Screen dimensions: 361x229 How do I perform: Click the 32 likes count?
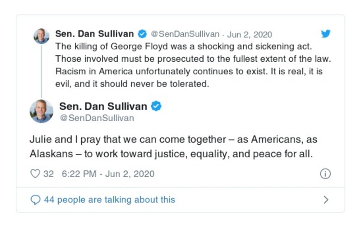(48, 174)
